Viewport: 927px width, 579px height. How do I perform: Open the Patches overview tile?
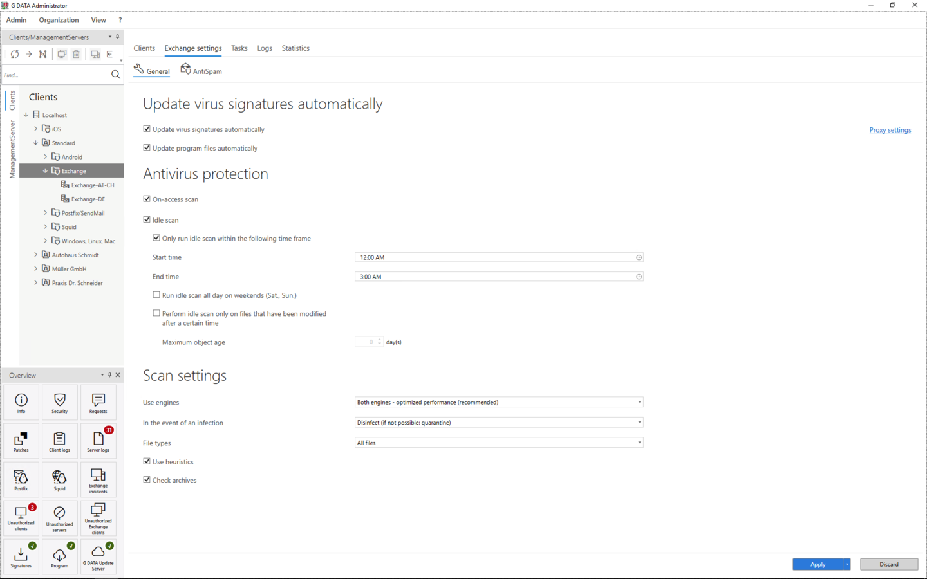[x=21, y=441]
